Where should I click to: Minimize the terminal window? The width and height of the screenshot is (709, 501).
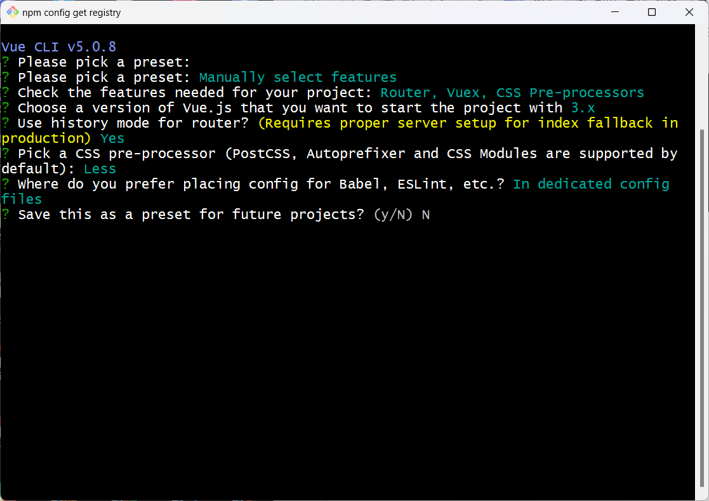click(x=614, y=12)
